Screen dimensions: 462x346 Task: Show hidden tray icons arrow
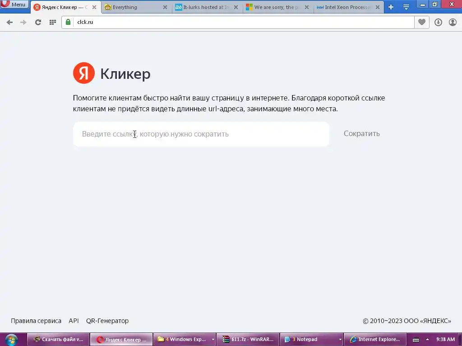pos(428,340)
